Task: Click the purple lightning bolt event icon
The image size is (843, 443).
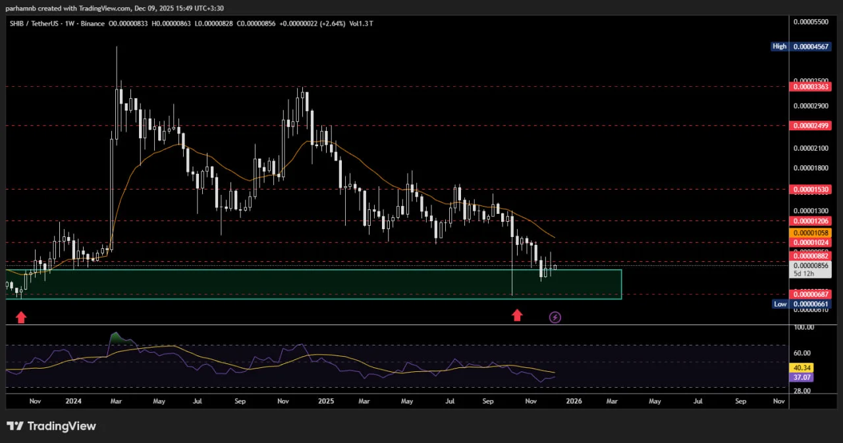Action: [x=555, y=317]
